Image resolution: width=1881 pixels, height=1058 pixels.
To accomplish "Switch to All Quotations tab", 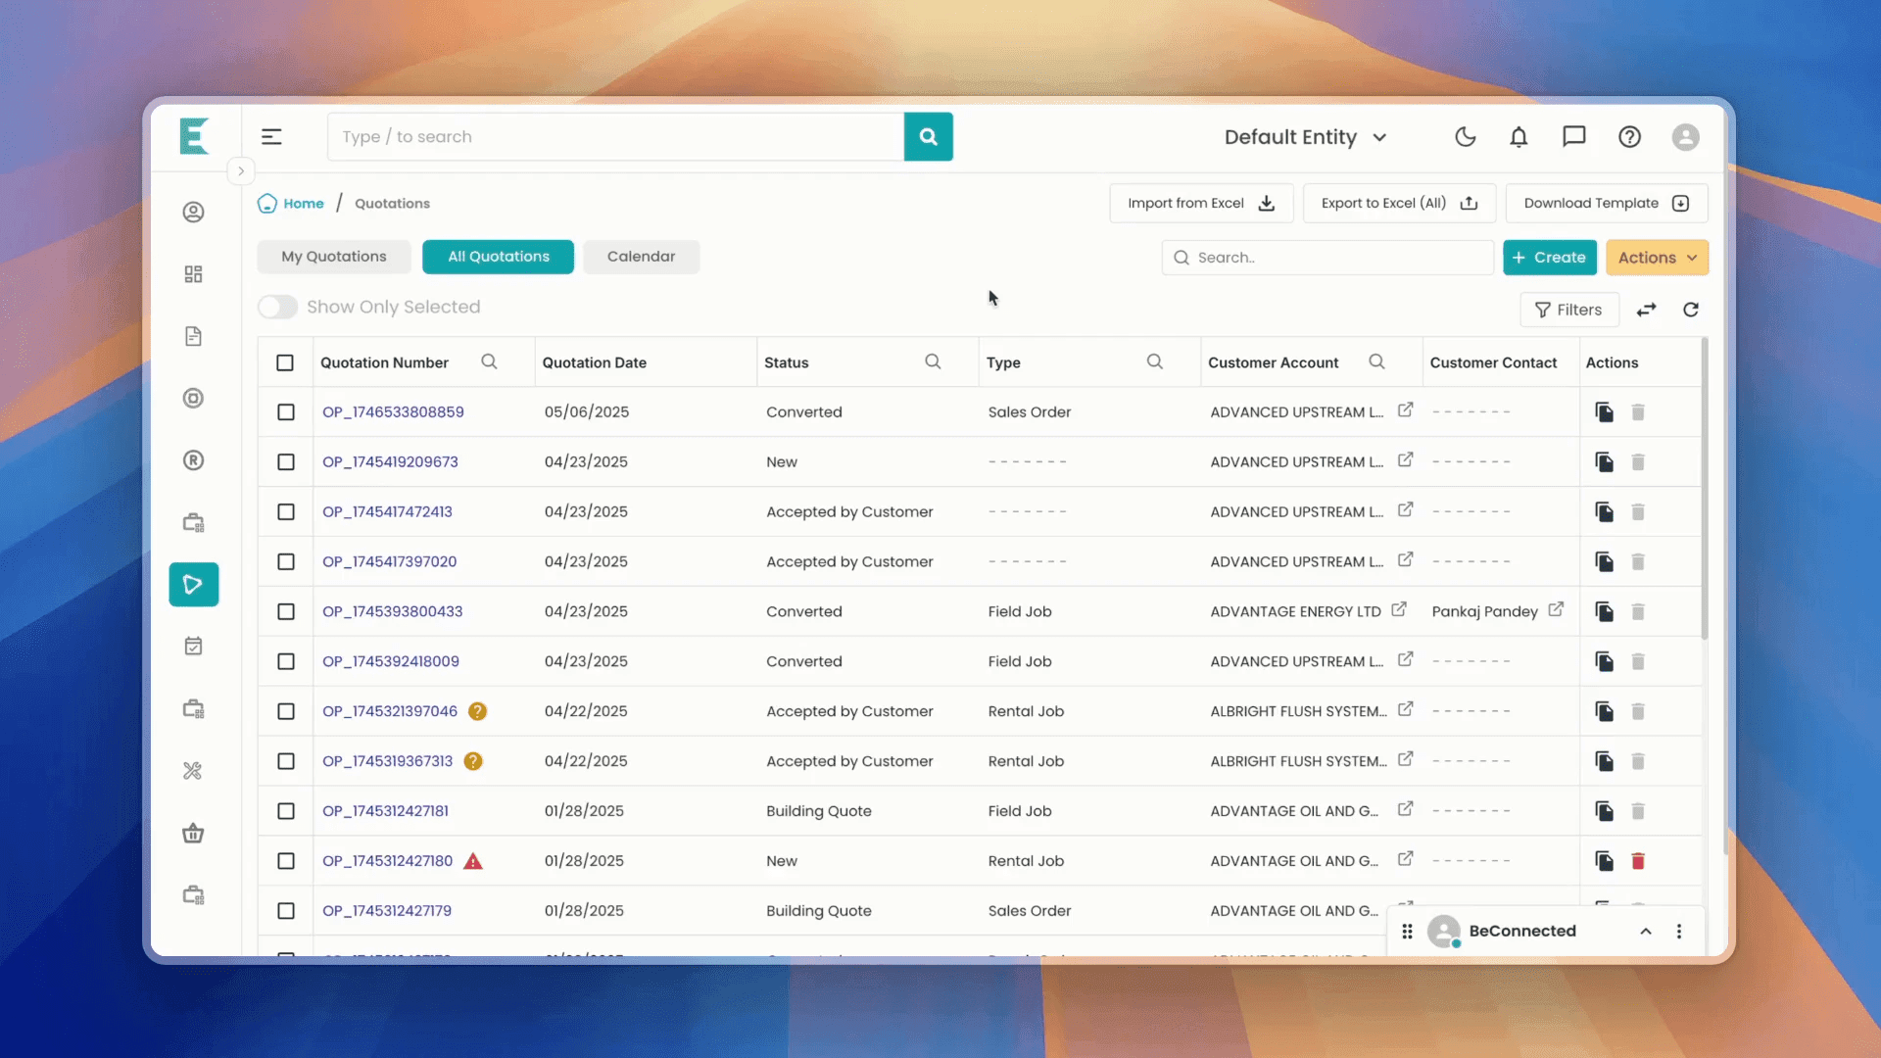I will point(499,257).
